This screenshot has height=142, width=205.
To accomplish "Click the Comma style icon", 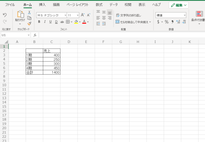I will 173,22.
